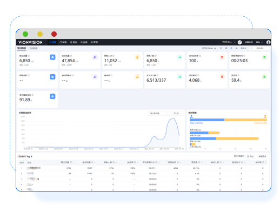The width and height of the screenshot is (280, 211).
Task: Click the info icon beside the 00:25:03 card title
Action: [x=244, y=56]
